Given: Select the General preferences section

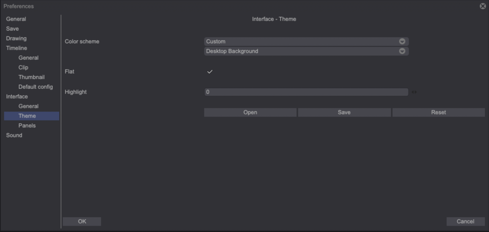Looking at the screenshot, I should point(16,19).
